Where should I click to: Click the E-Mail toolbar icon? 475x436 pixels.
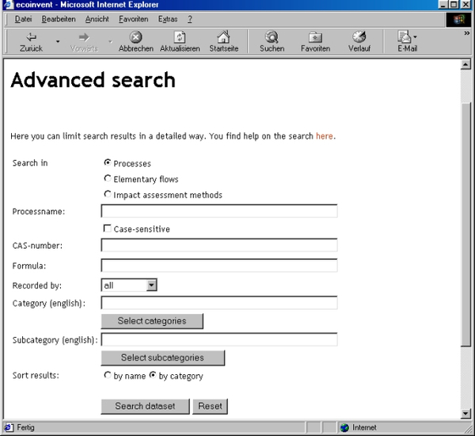[x=404, y=37]
